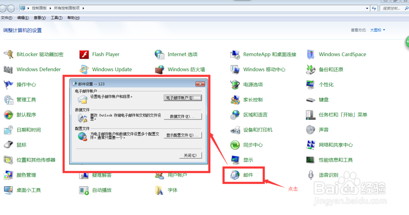Open 位置和其他传感器 icon
The height and width of the screenshot is (215, 409).
click(x=8, y=160)
